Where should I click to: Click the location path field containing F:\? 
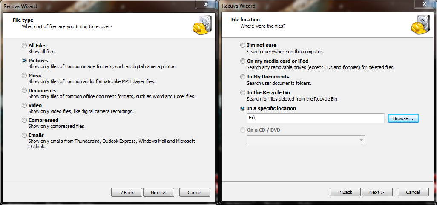[x=316, y=118]
